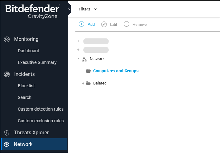
Task: Click the Deleted folder icon
Action: point(88,83)
